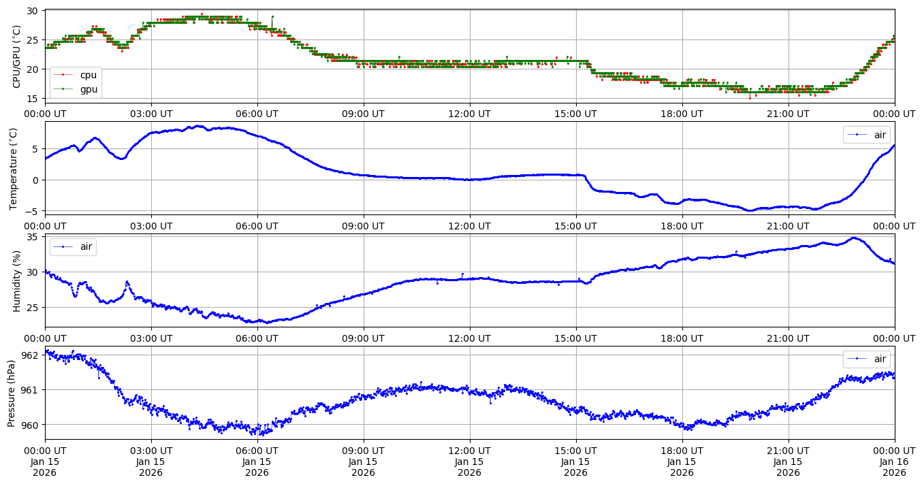Click the red cpu legend marker
This screenshot has height=484, width=922.
pyautogui.click(x=64, y=76)
